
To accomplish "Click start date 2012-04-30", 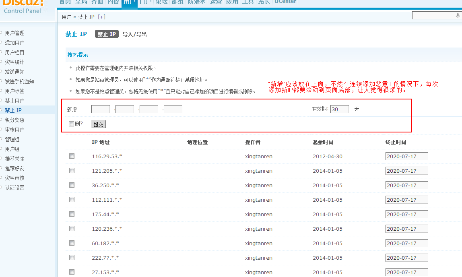I will coord(328,157).
